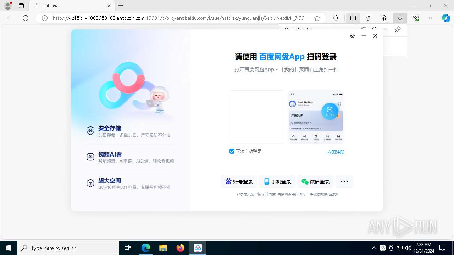Open Edge browser essentials heart icon

416,18
